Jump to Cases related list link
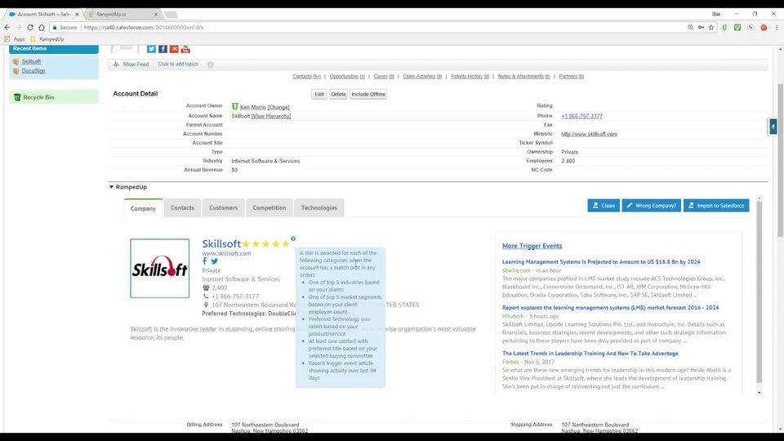The image size is (784, 441). [384, 77]
